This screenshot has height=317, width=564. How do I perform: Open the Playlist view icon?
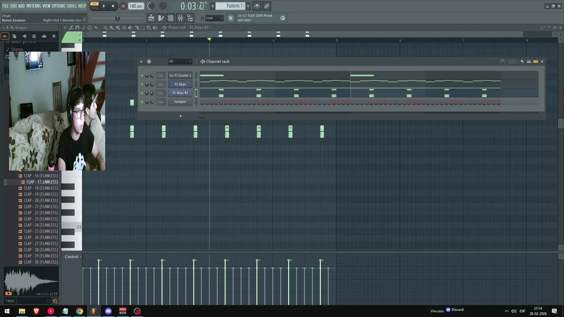pos(151,18)
